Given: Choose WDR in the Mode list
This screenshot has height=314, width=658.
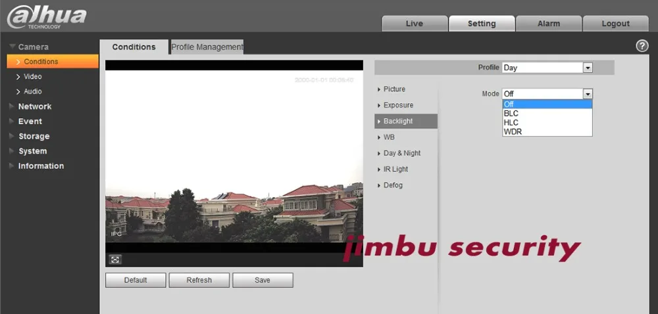Looking at the screenshot, I should click(547, 132).
